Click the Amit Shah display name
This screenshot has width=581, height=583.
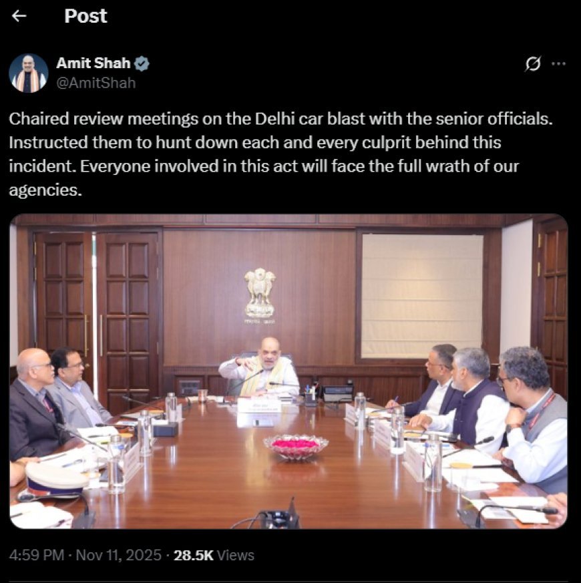(93, 63)
